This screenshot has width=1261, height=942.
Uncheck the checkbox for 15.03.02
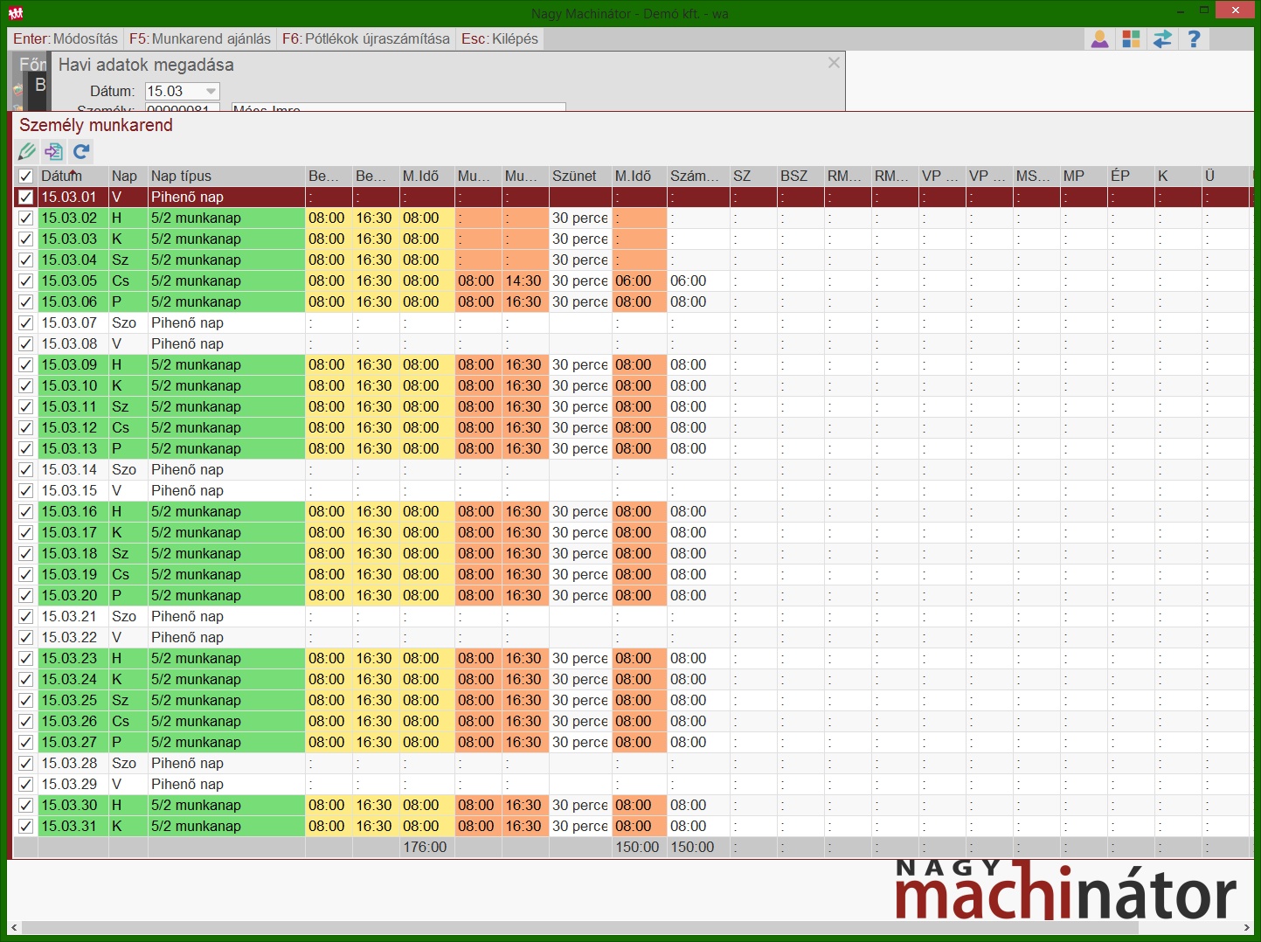click(x=26, y=218)
